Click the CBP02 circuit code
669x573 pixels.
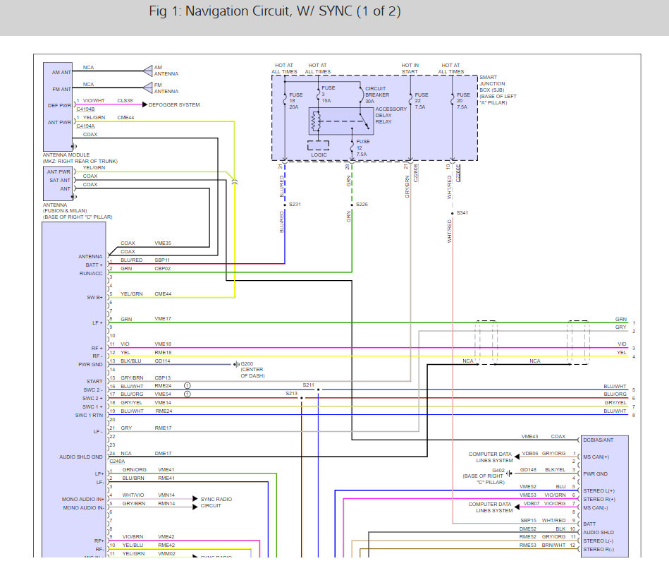(163, 269)
